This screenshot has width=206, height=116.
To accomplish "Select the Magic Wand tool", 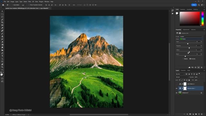I will point(2,20).
